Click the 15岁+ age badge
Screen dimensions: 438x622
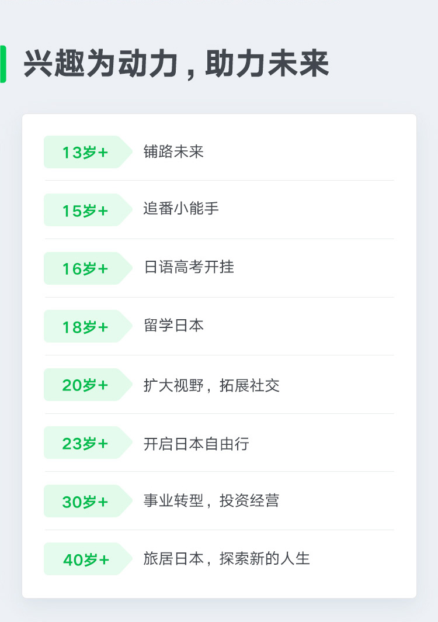pos(88,210)
